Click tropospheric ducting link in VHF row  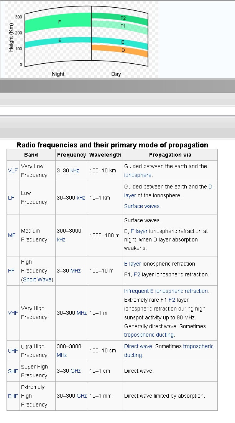pos(149,335)
